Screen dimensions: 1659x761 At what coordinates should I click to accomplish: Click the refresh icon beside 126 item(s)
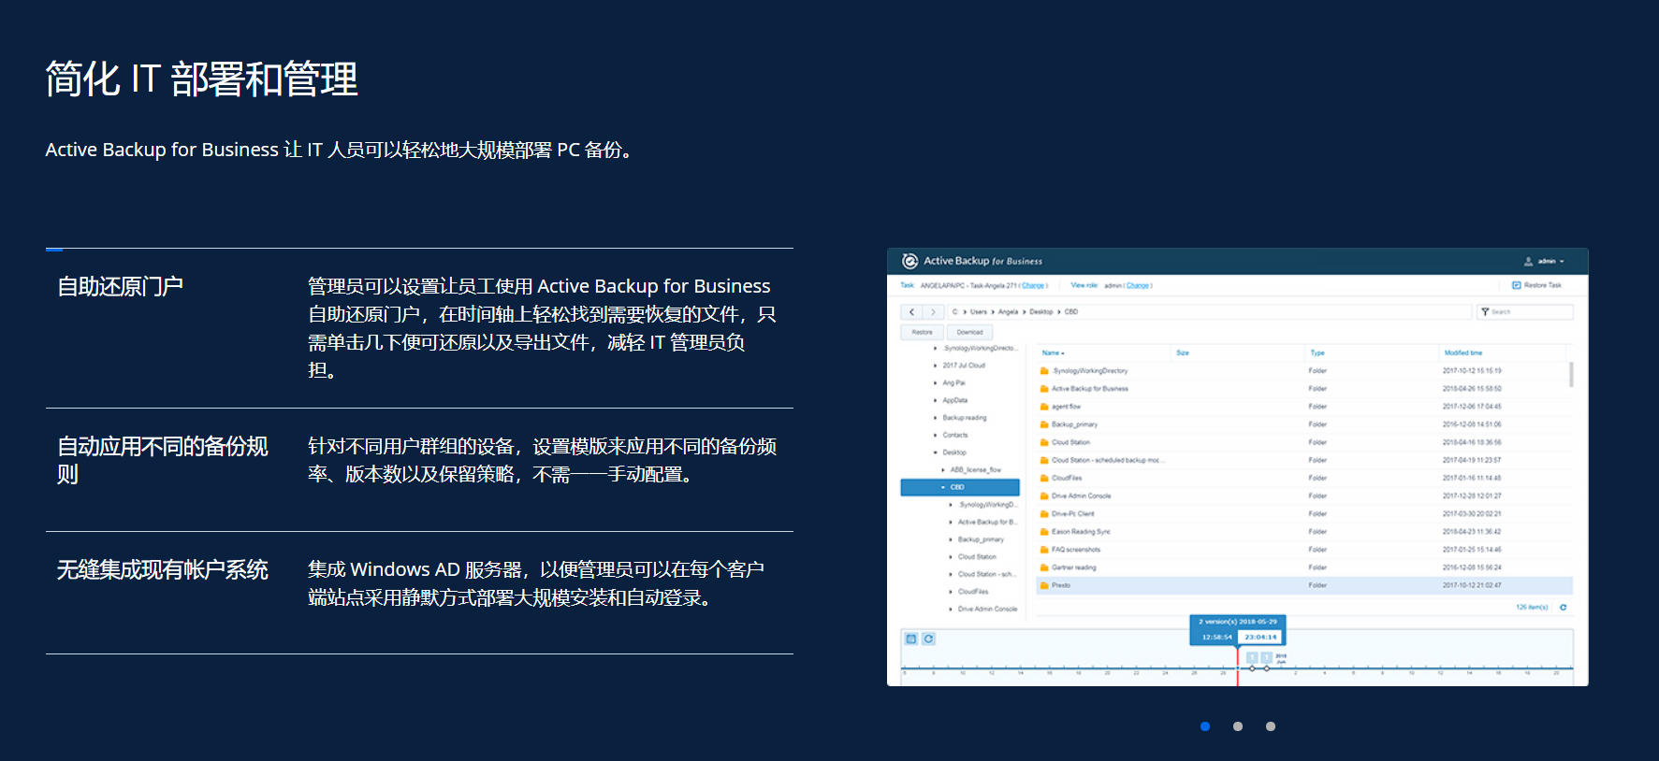coord(1563,608)
